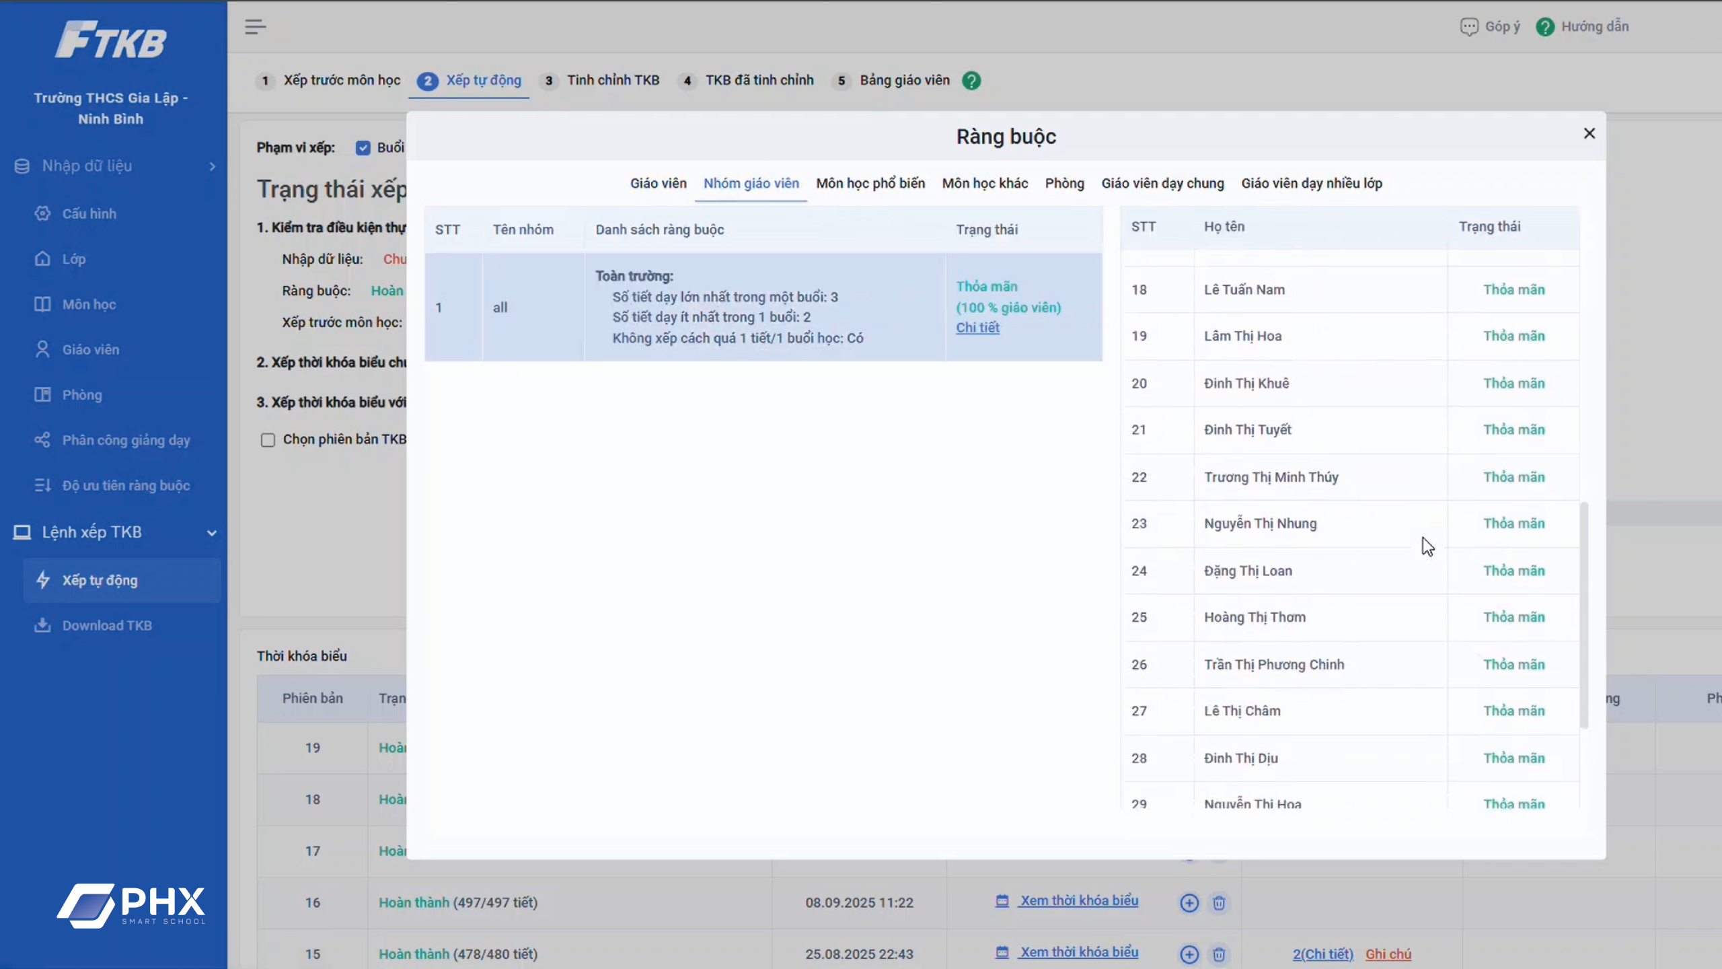Viewport: 1722px width, 969px height.
Task: Toggle the Buổi checkbox in Phạm vi xếp
Action: pos(363,148)
